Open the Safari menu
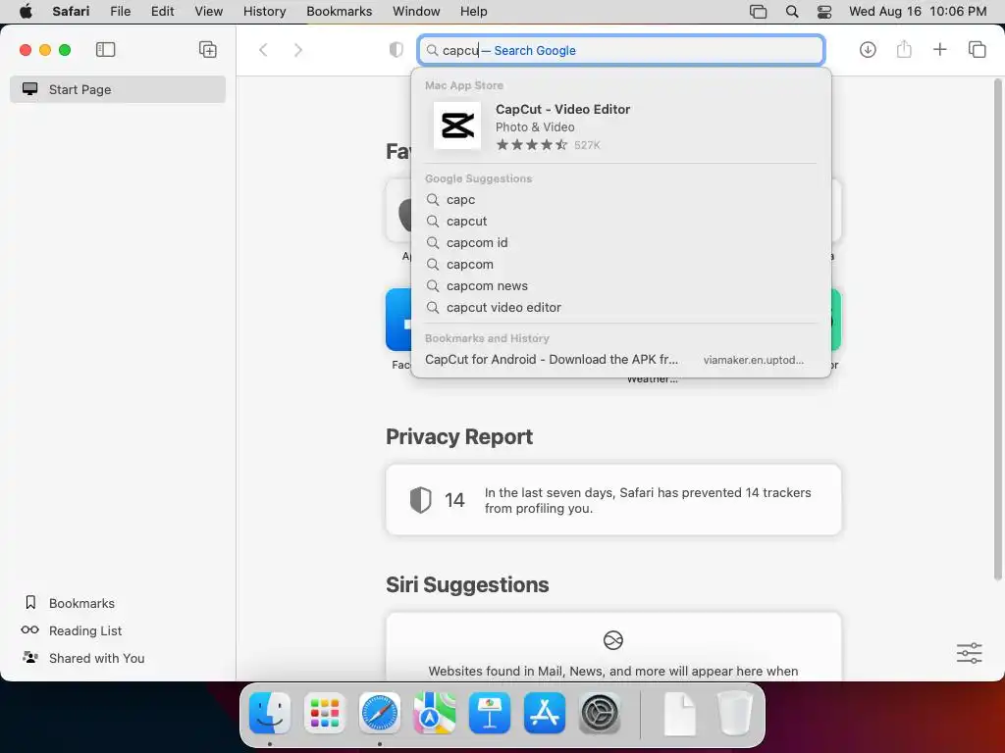This screenshot has width=1005, height=753. pyautogui.click(x=71, y=12)
